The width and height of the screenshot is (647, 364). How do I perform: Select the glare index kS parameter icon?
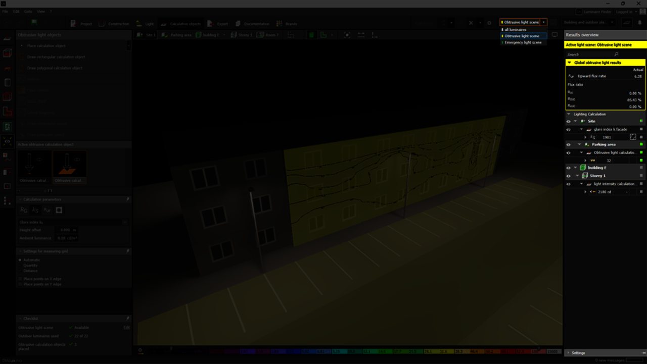(x=35, y=210)
